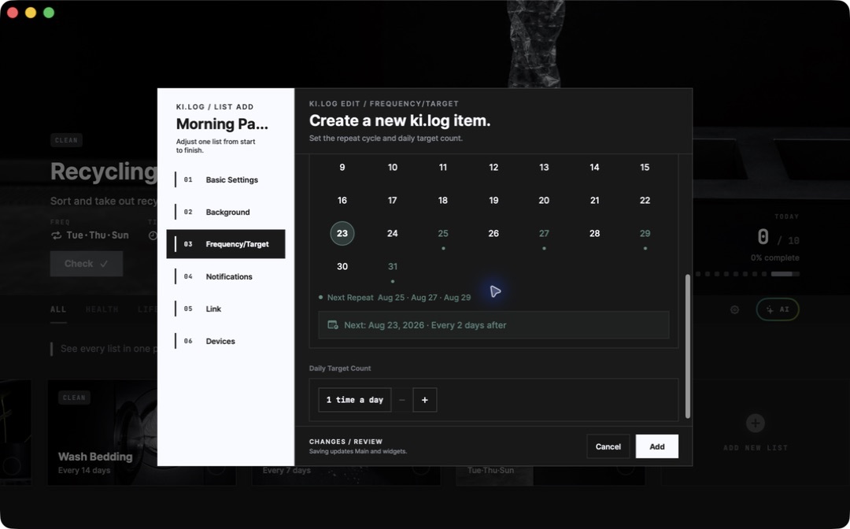Click the '1 time a day' field

(x=354, y=400)
